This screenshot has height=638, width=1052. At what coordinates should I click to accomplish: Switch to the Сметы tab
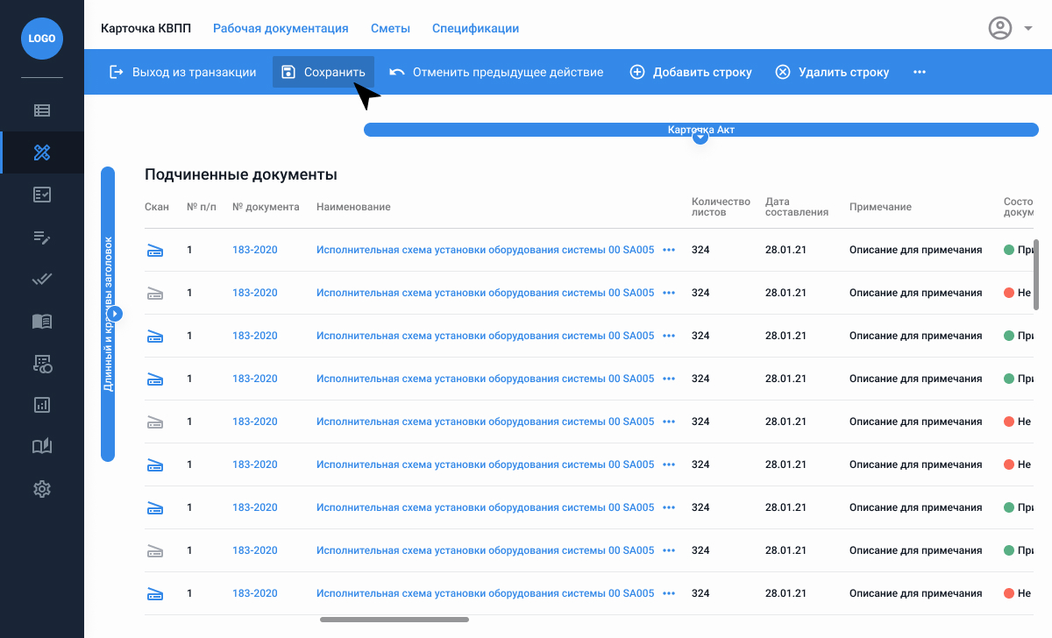pos(390,28)
